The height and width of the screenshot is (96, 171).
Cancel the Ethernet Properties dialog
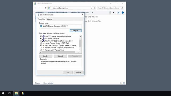(79, 73)
